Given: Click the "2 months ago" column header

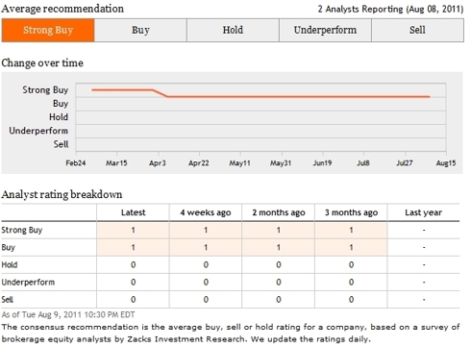Looking at the screenshot, I should tap(279, 212).
